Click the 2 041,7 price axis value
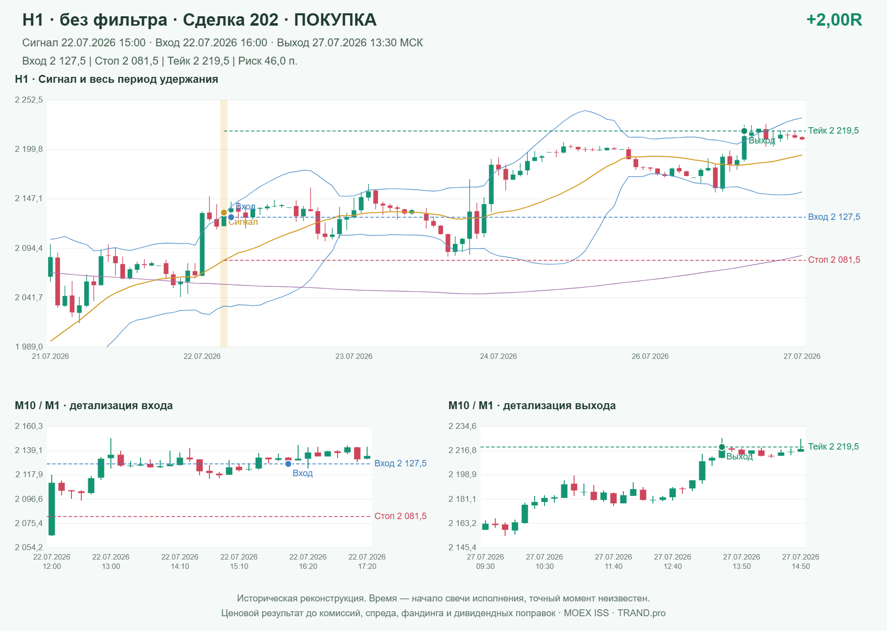Viewport: 887px width, 631px height. pyautogui.click(x=29, y=297)
